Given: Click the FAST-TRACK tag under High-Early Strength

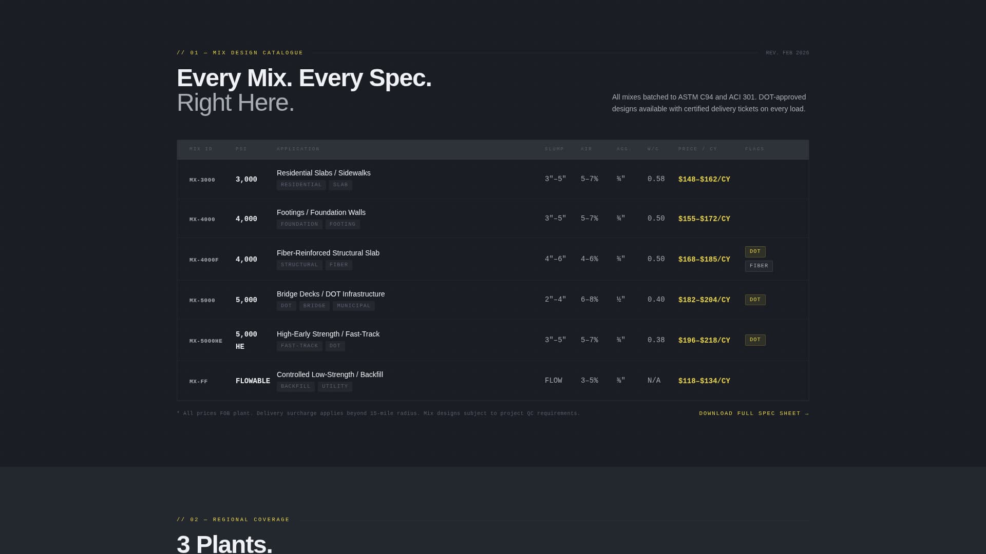Looking at the screenshot, I should 299,345.
